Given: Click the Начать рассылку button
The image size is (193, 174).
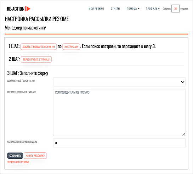Looking at the screenshot, I should tap(35, 156).
